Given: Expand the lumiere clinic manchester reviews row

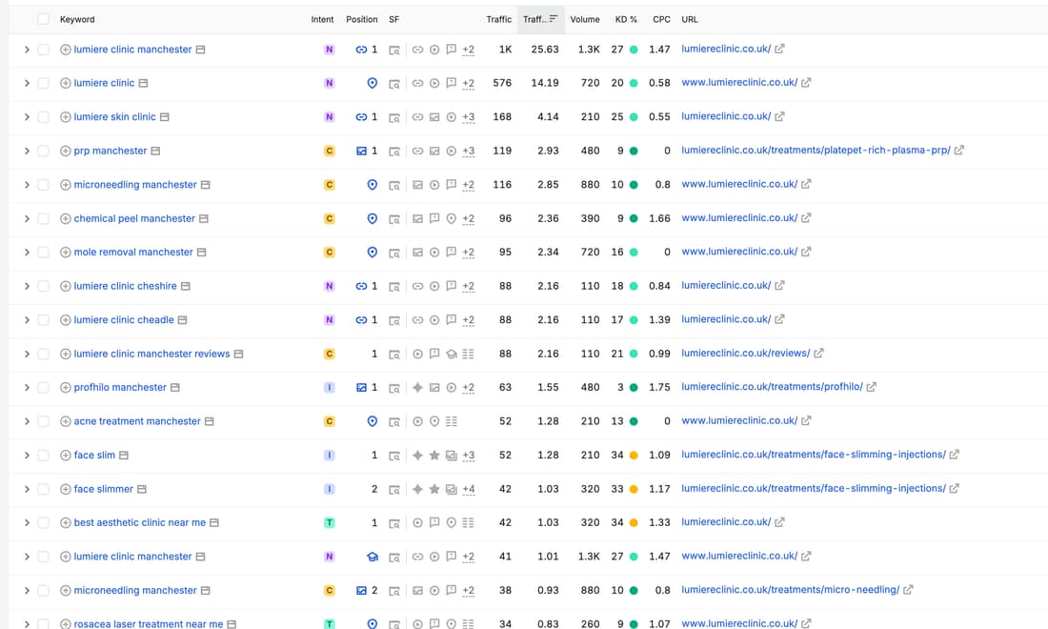Looking at the screenshot, I should pyautogui.click(x=27, y=355).
